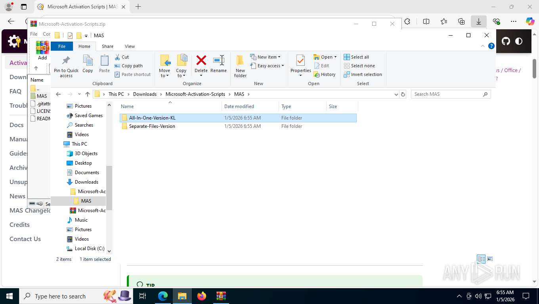Click quick access toolbar Properties icon
The height and width of the screenshot is (304, 539).
70,36
